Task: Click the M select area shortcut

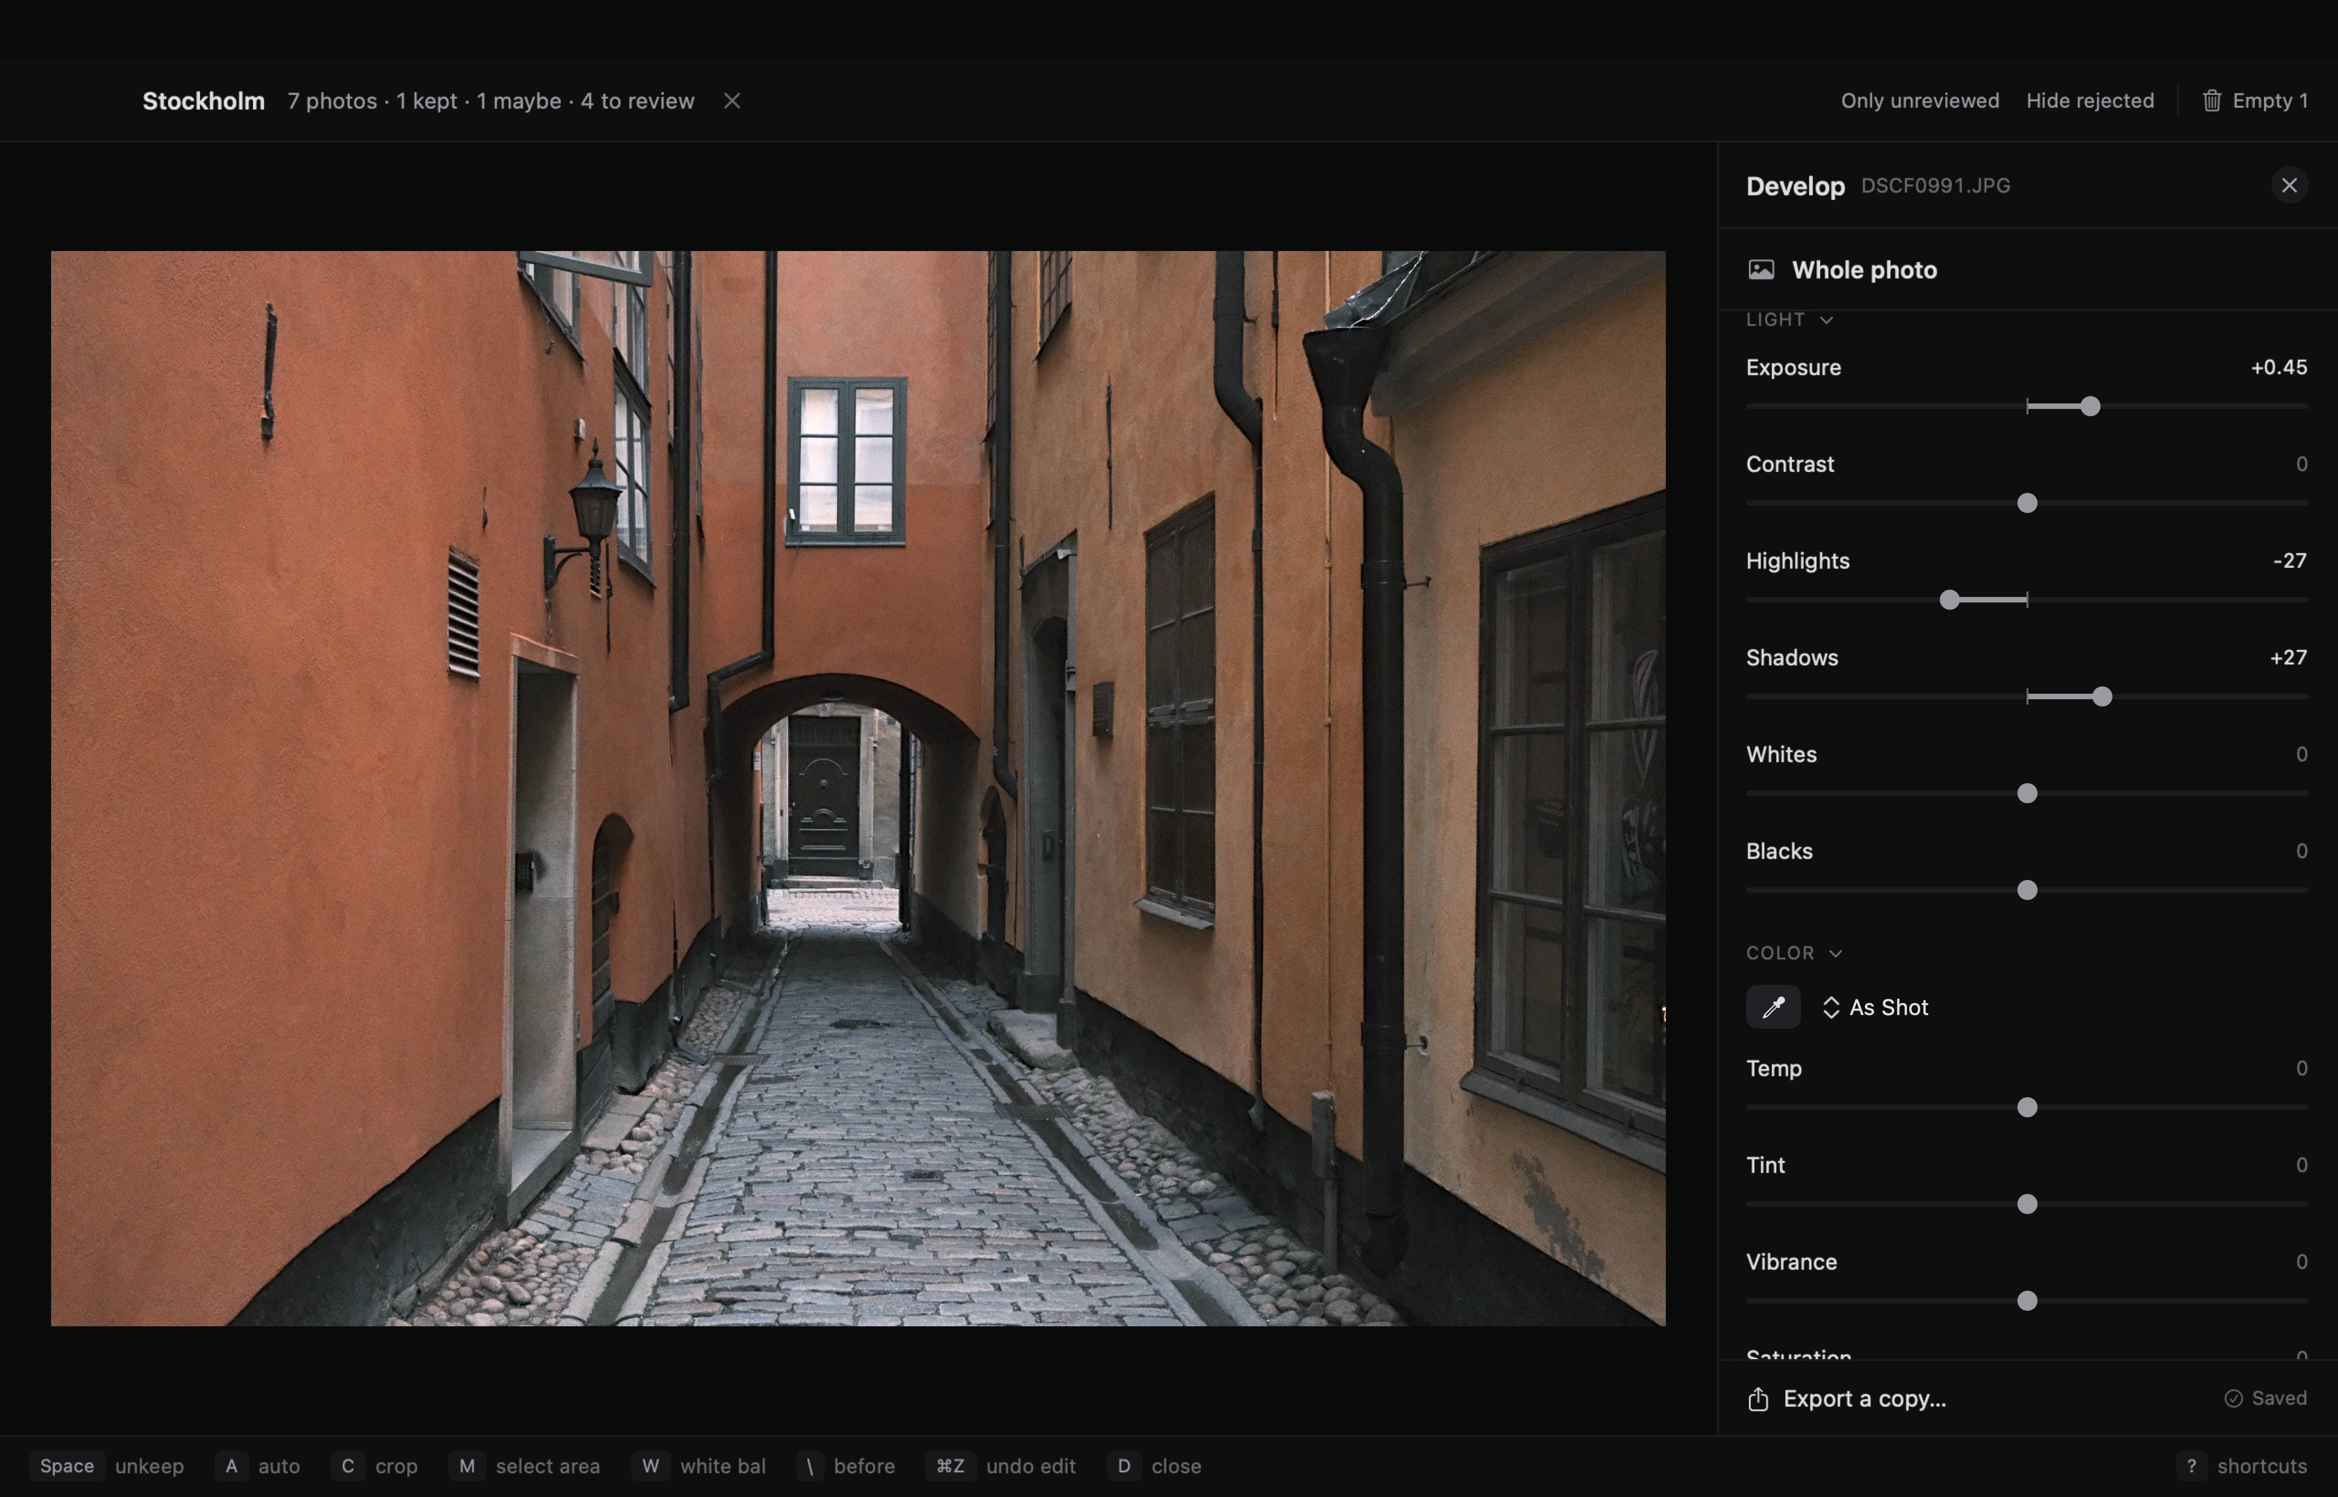Action: pos(525,1466)
